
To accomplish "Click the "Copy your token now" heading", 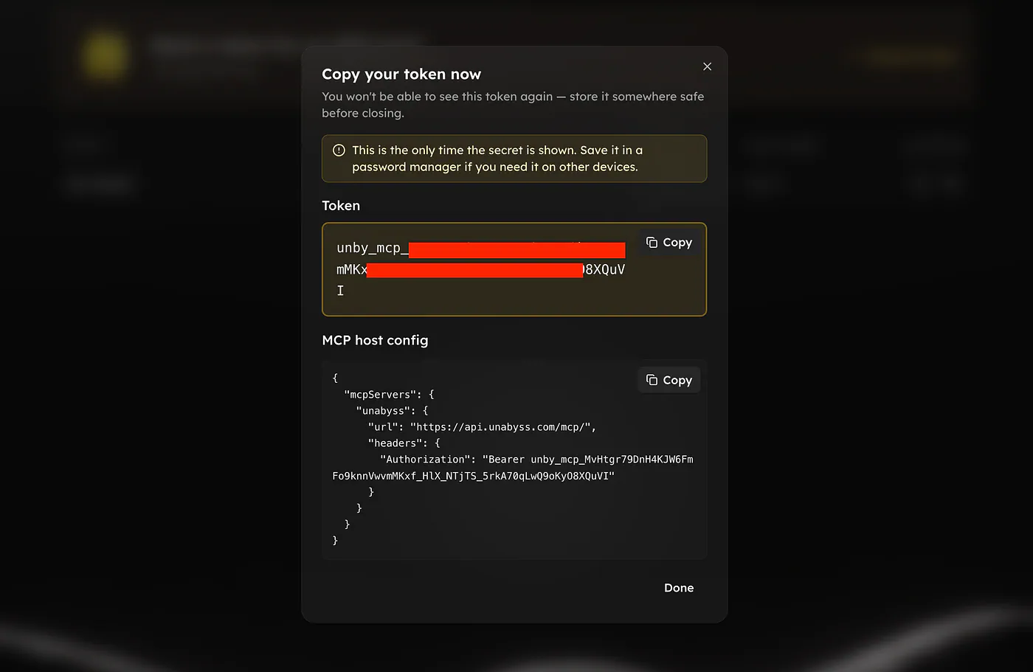I will pyautogui.click(x=401, y=74).
